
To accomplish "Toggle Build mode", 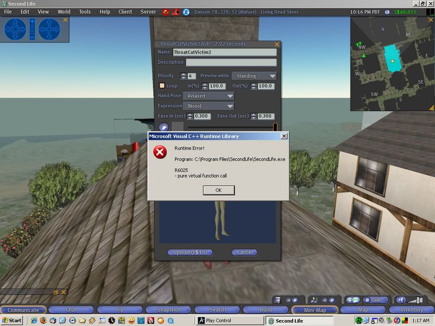I will point(266,310).
